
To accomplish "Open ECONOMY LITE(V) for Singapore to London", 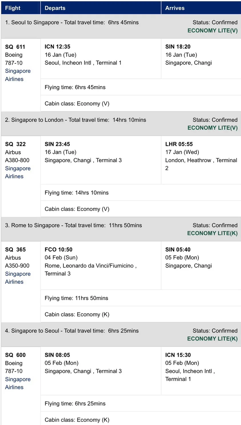I will click(x=212, y=128).
